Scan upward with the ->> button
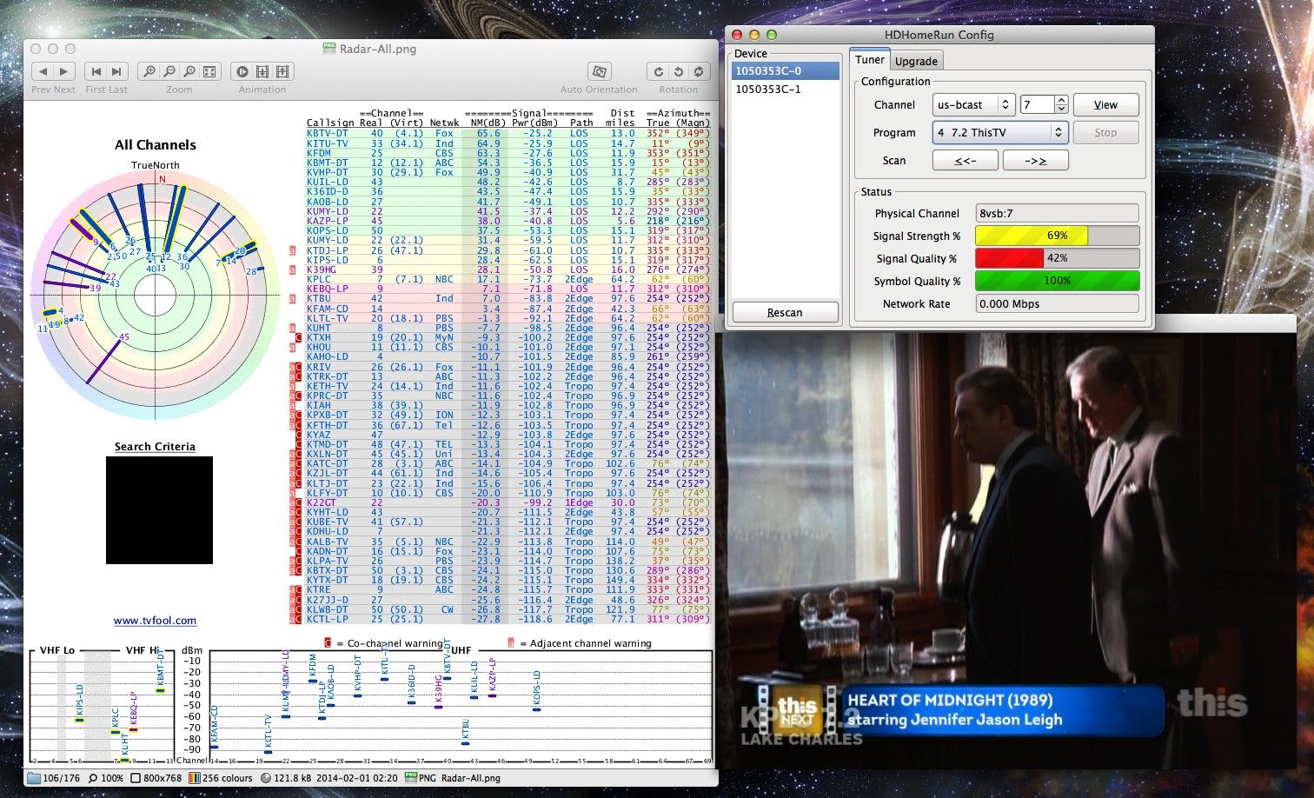 click(1035, 161)
